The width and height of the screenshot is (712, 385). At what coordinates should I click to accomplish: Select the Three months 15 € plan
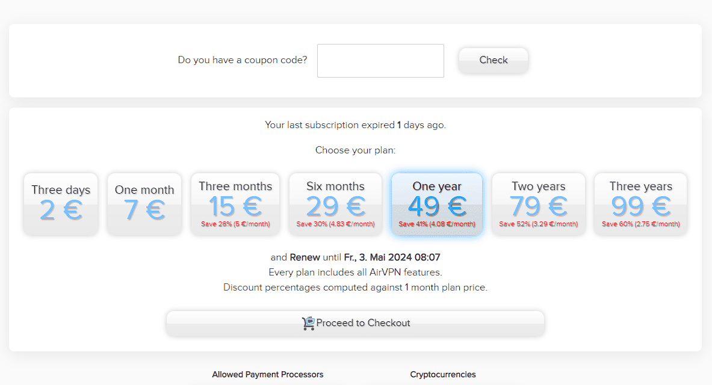click(x=235, y=203)
